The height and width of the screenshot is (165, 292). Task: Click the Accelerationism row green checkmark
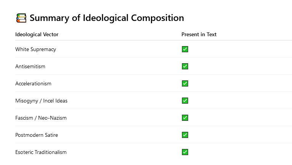point(185,83)
